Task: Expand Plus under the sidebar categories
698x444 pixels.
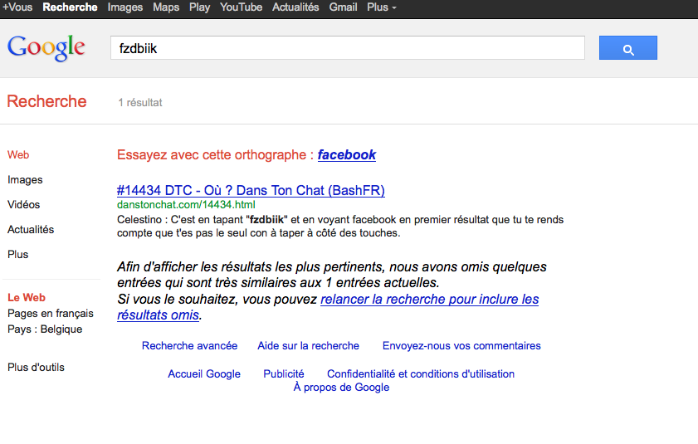Action: click(17, 255)
